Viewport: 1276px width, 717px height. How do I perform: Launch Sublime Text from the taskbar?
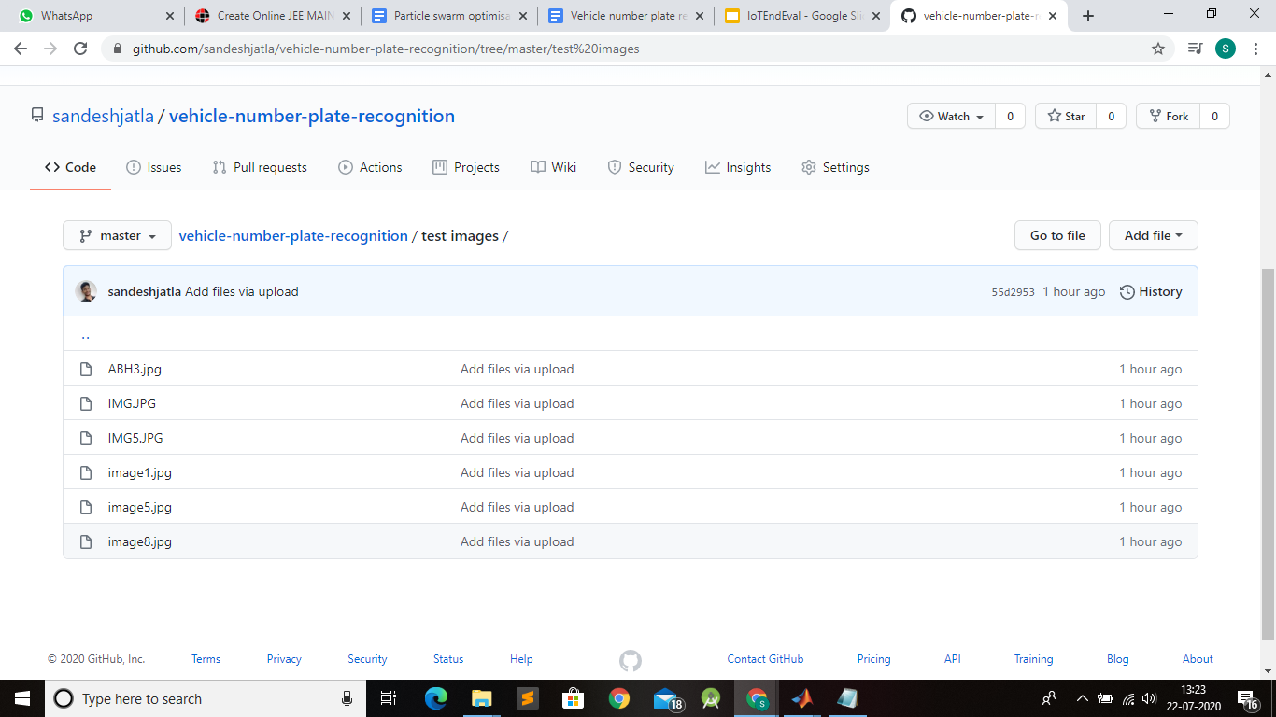(528, 698)
